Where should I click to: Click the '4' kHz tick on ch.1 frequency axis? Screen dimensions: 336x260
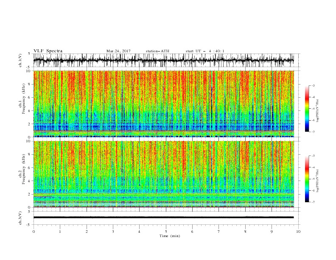point(30,111)
